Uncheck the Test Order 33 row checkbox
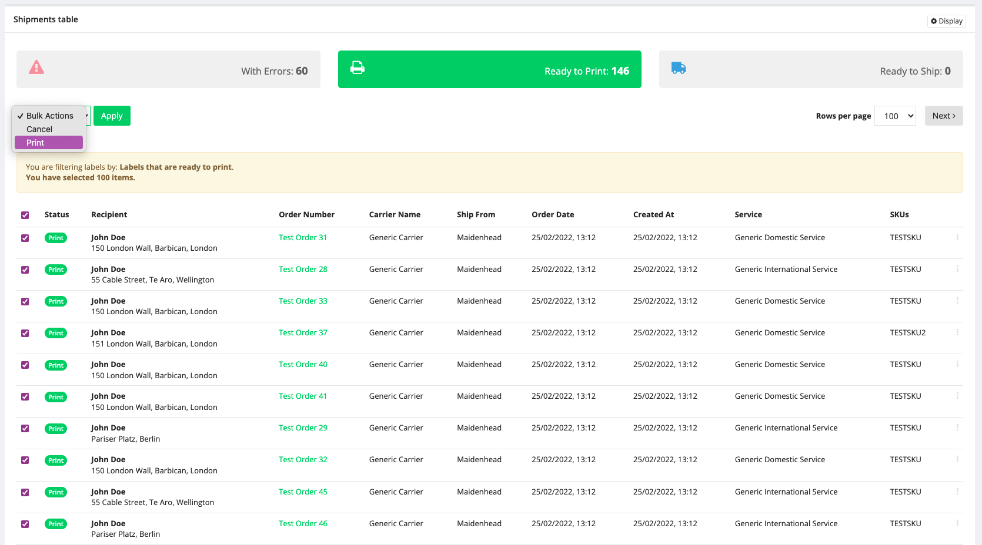This screenshot has height=545, width=982. (x=25, y=301)
